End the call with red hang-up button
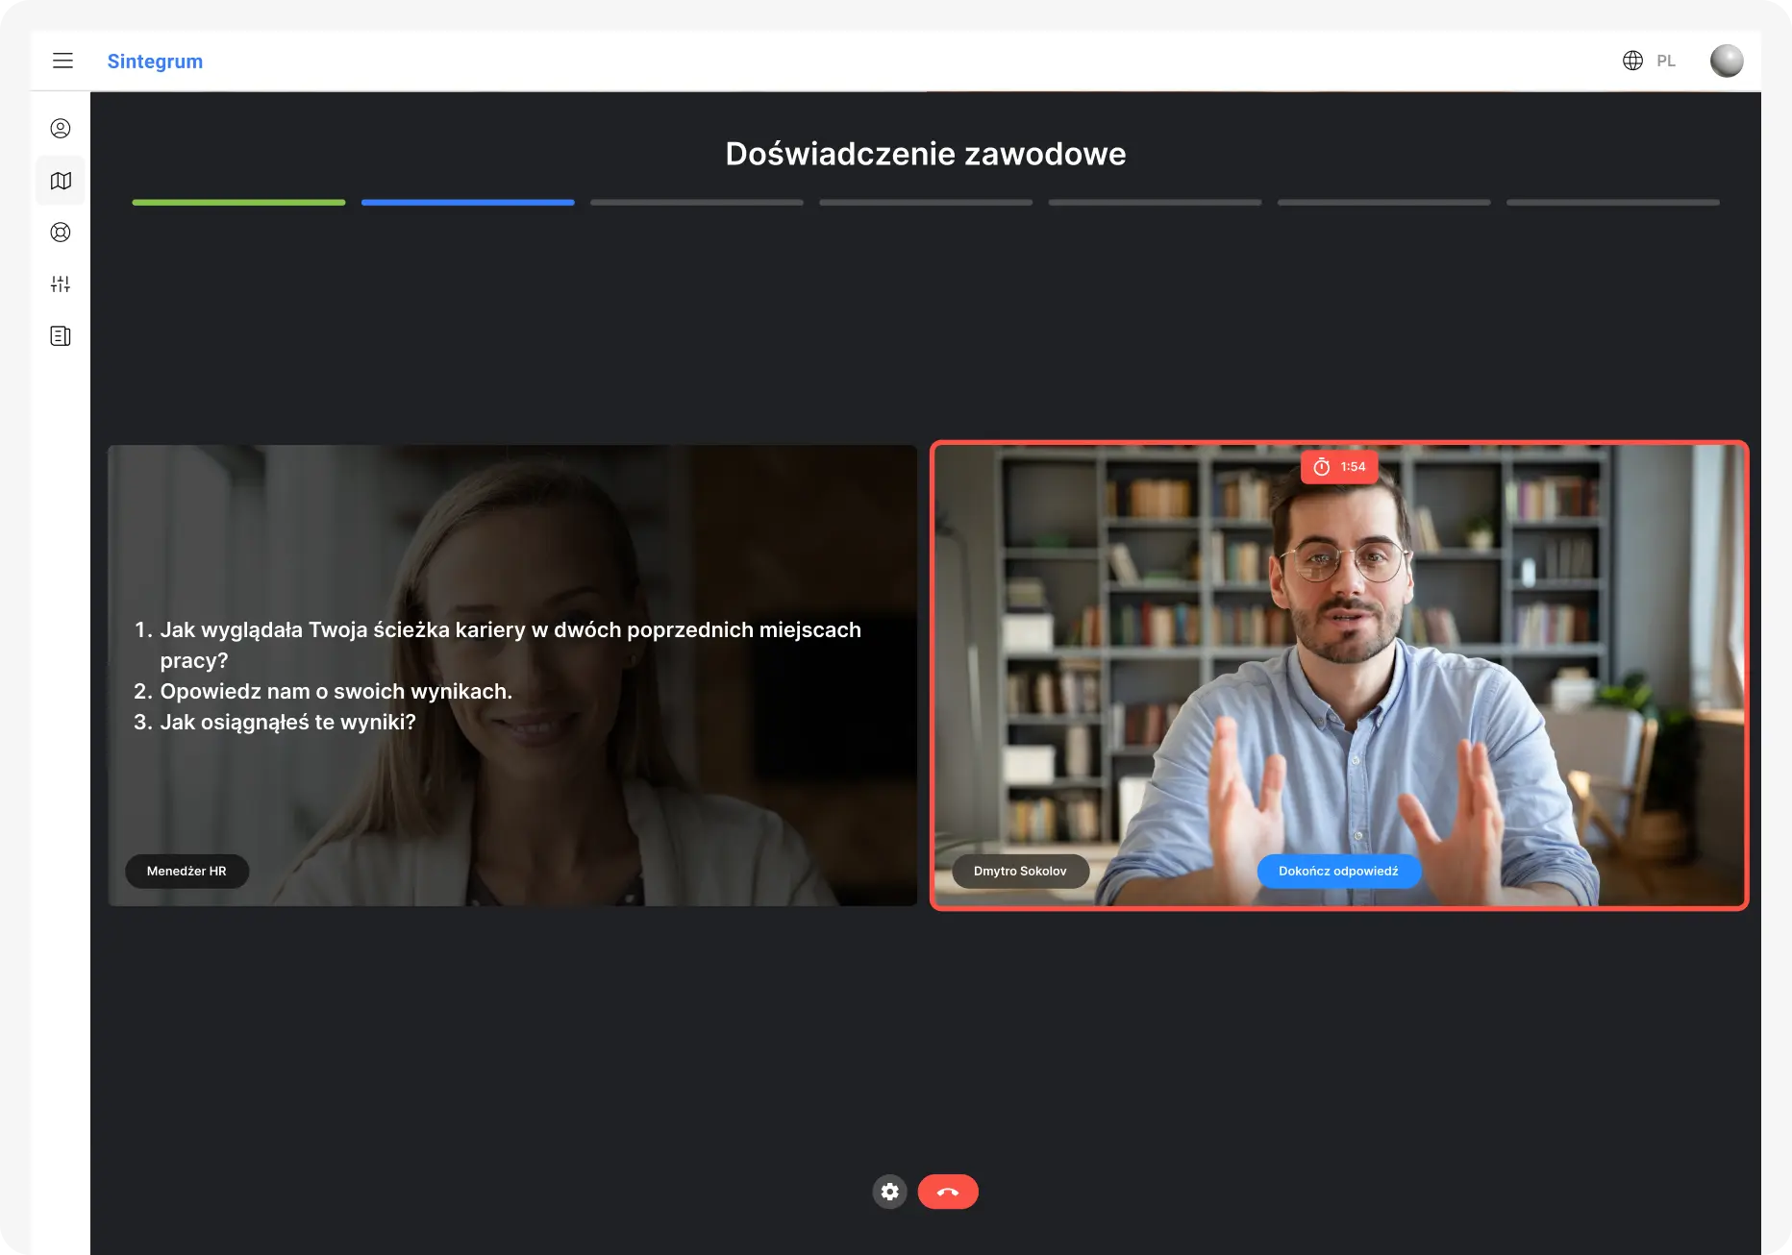Viewport: 1792px width, 1255px height. 947,1192
